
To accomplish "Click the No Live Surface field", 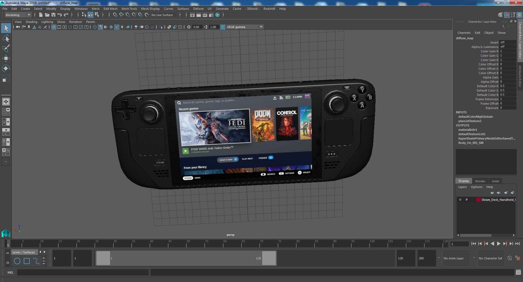I will point(164,15).
